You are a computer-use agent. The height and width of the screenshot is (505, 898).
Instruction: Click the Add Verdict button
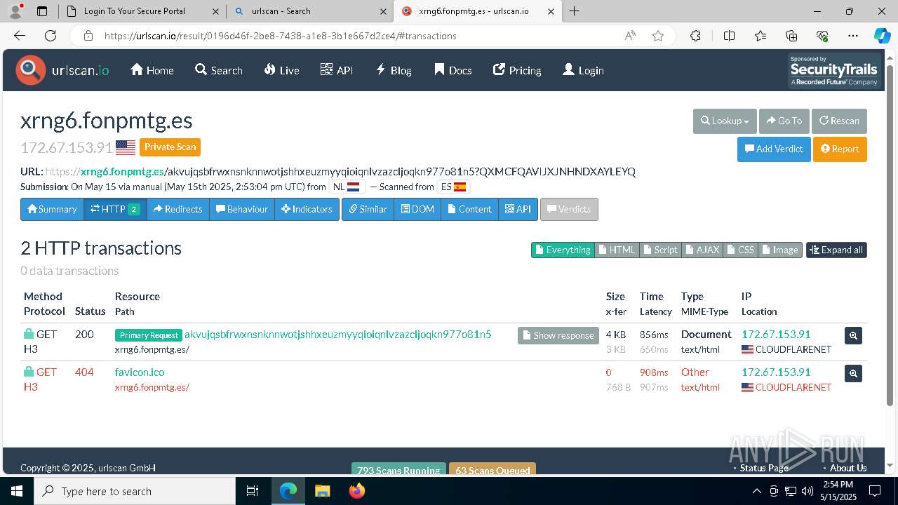pos(774,149)
